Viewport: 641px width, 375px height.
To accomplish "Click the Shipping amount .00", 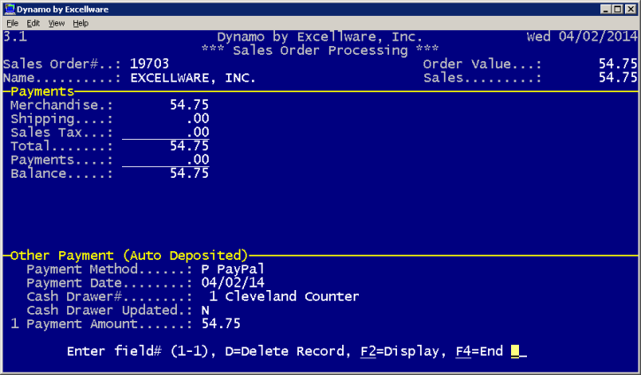I will coord(197,119).
